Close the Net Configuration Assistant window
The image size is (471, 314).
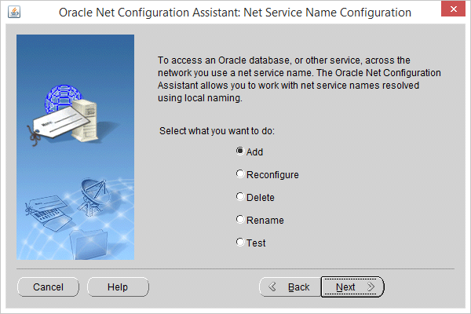[453, 9]
